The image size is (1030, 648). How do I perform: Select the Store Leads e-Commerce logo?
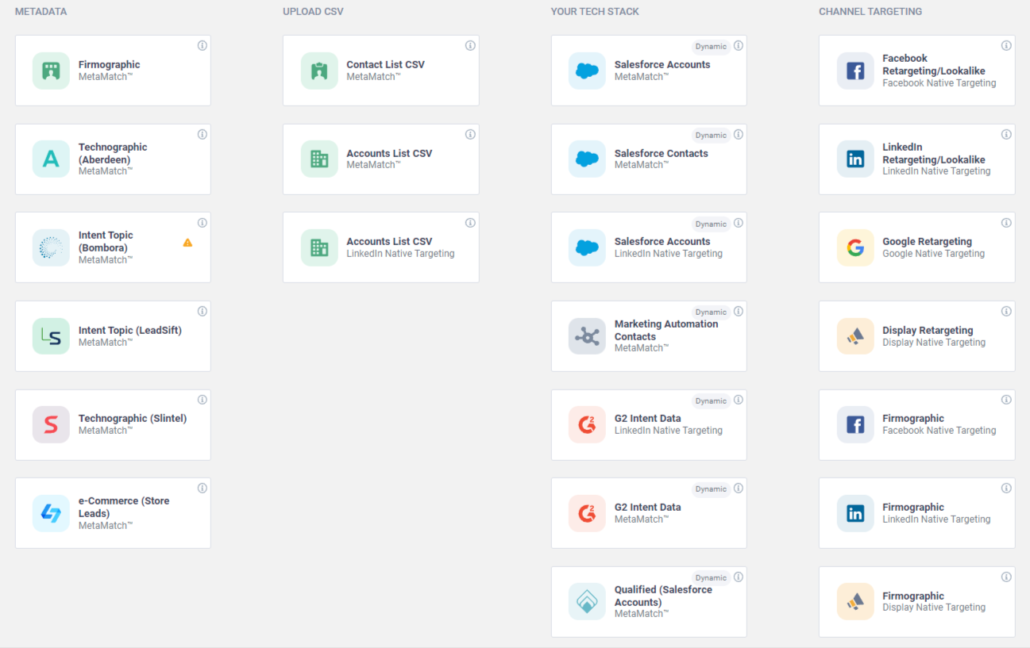[51, 513]
